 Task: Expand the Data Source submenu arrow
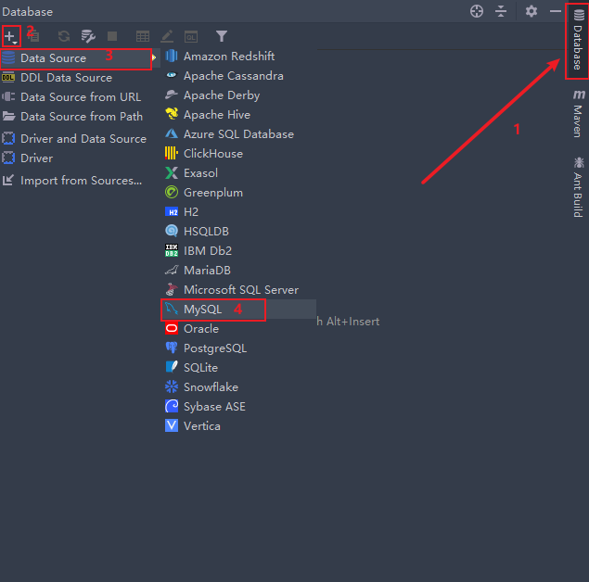pos(154,57)
